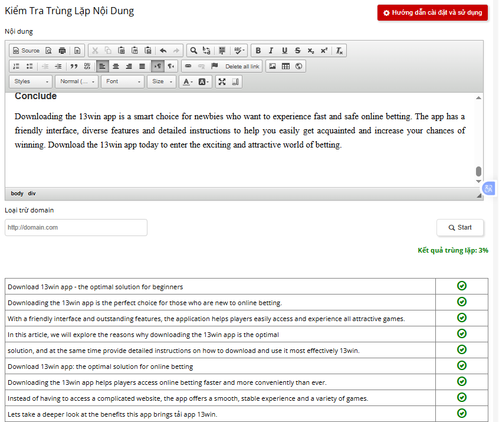Open the red Hướng dẫn cài đặt button

(x=432, y=12)
